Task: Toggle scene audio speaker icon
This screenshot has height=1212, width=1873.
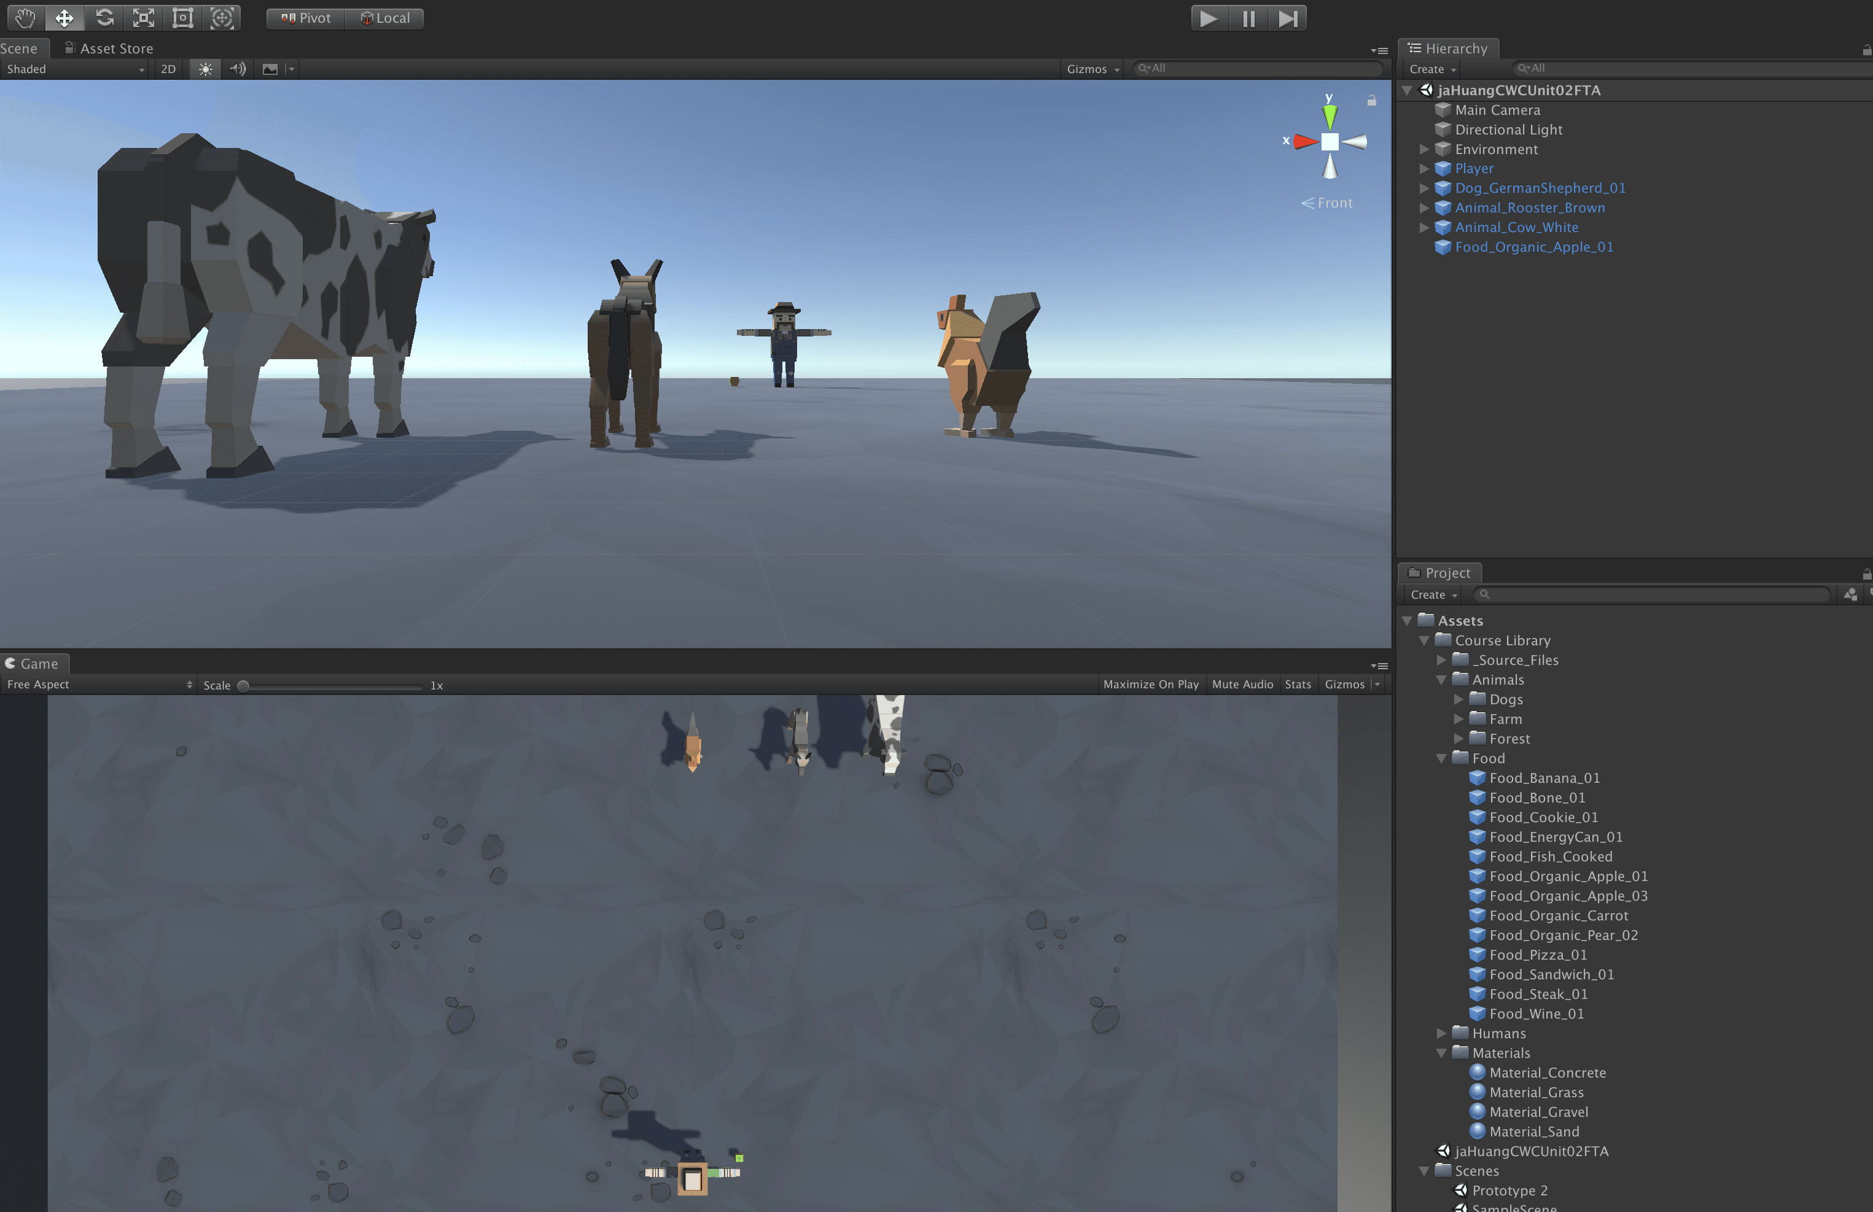Action: click(238, 69)
